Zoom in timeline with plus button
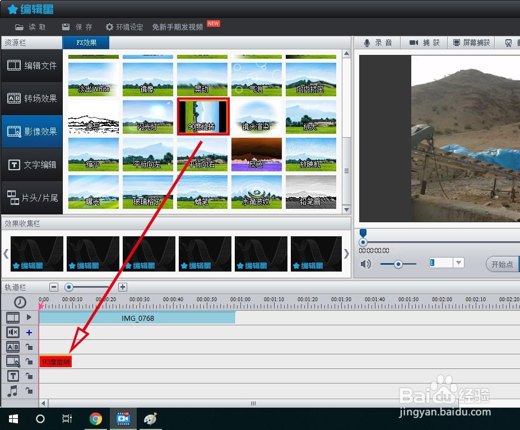The image size is (520, 430). pos(123,287)
